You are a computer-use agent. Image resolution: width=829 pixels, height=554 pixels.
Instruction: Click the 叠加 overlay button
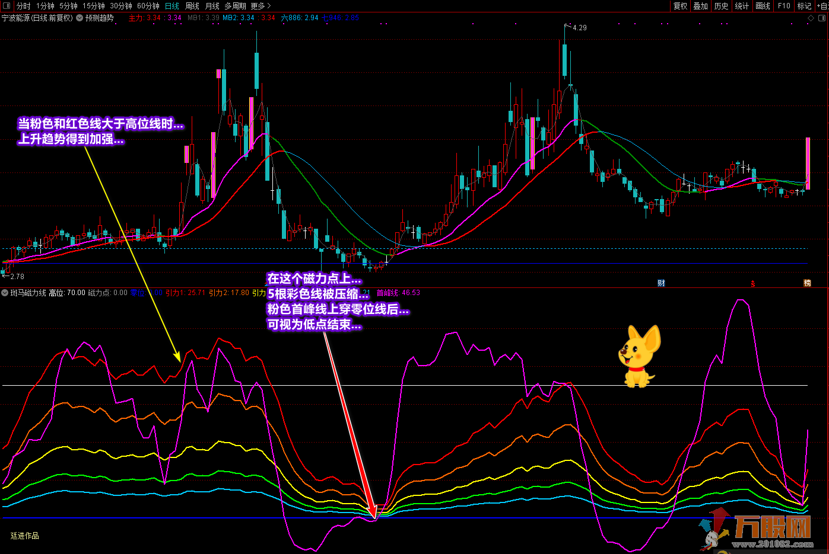[x=701, y=6]
